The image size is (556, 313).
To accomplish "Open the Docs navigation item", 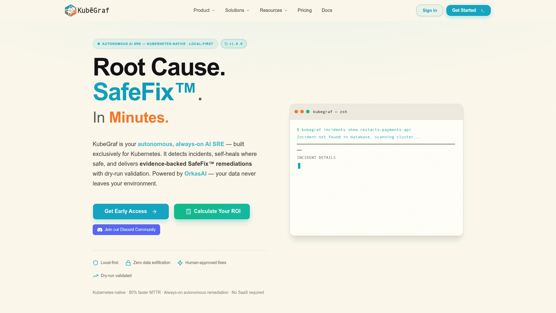I will (x=327, y=10).
